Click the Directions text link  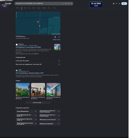(x=55, y=40)
